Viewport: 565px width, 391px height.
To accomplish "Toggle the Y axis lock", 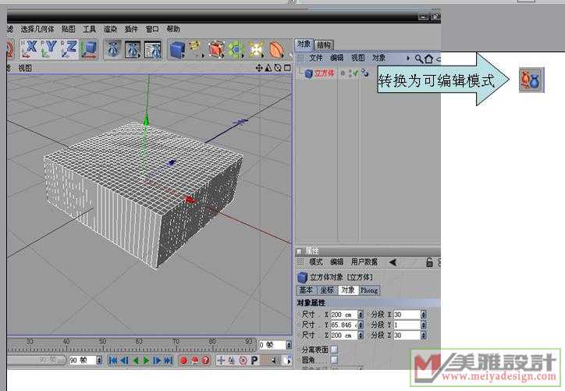I will click(x=49, y=49).
